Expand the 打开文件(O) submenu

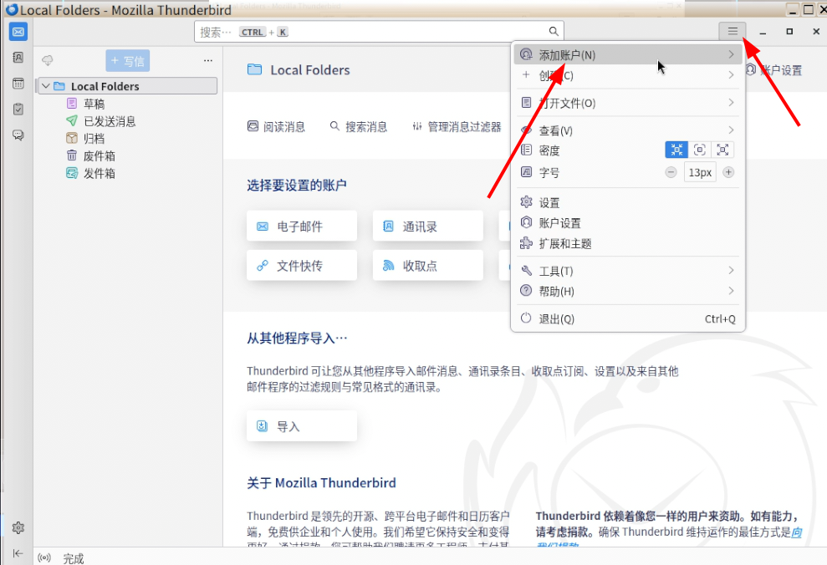(628, 103)
